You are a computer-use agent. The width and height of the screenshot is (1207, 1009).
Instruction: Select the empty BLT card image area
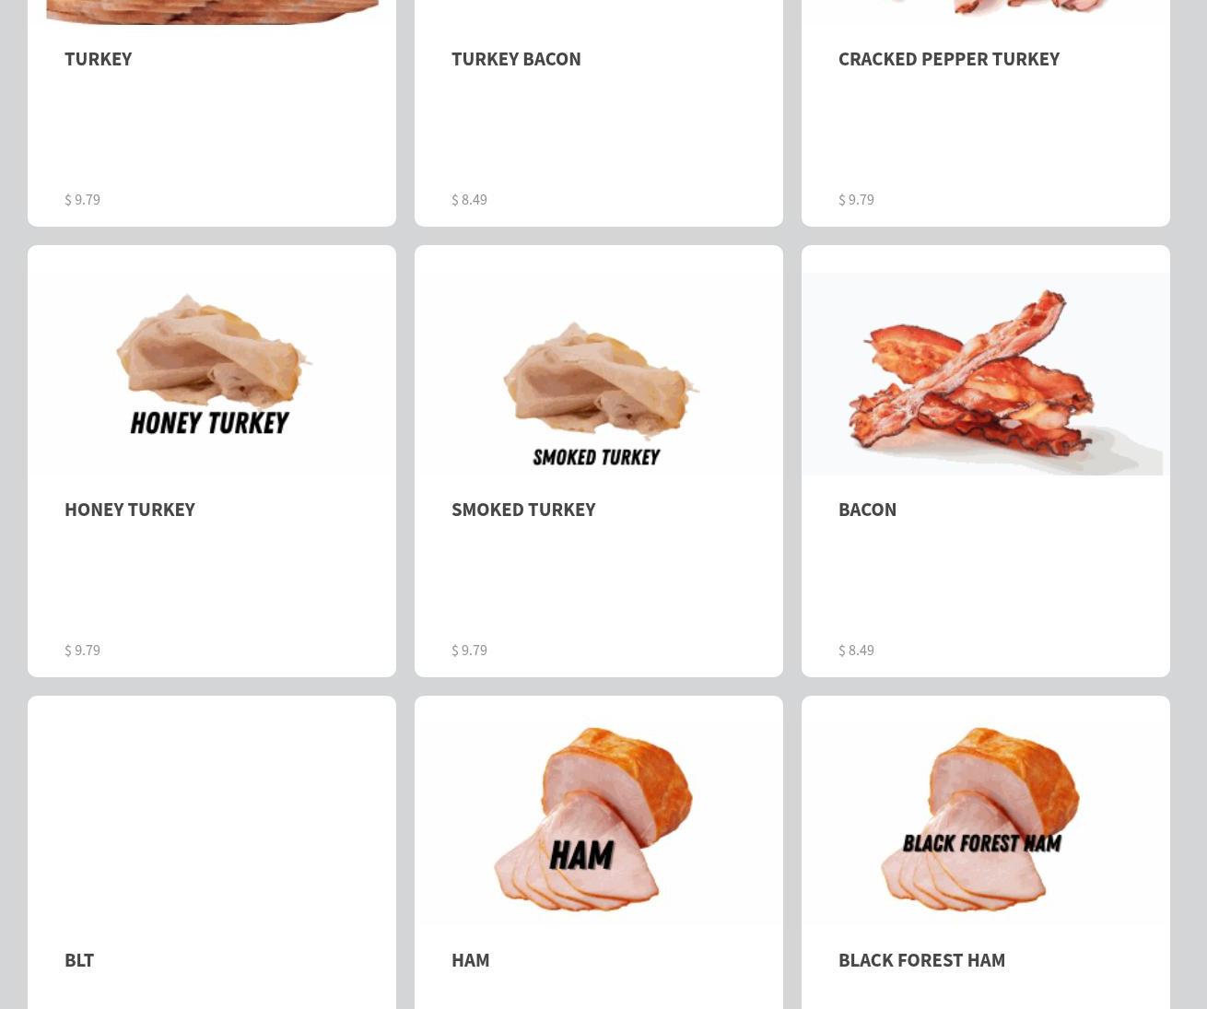[x=212, y=824]
